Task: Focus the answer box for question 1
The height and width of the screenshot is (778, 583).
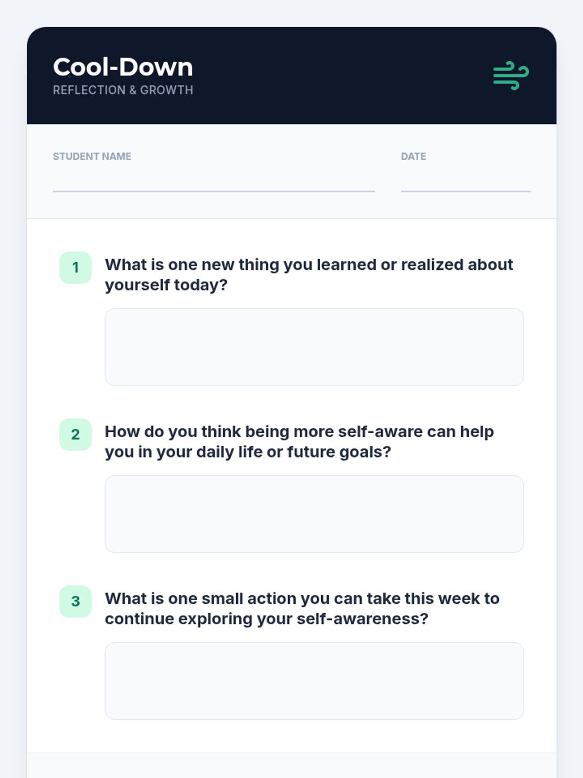Action: pyautogui.click(x=314, y=347)
